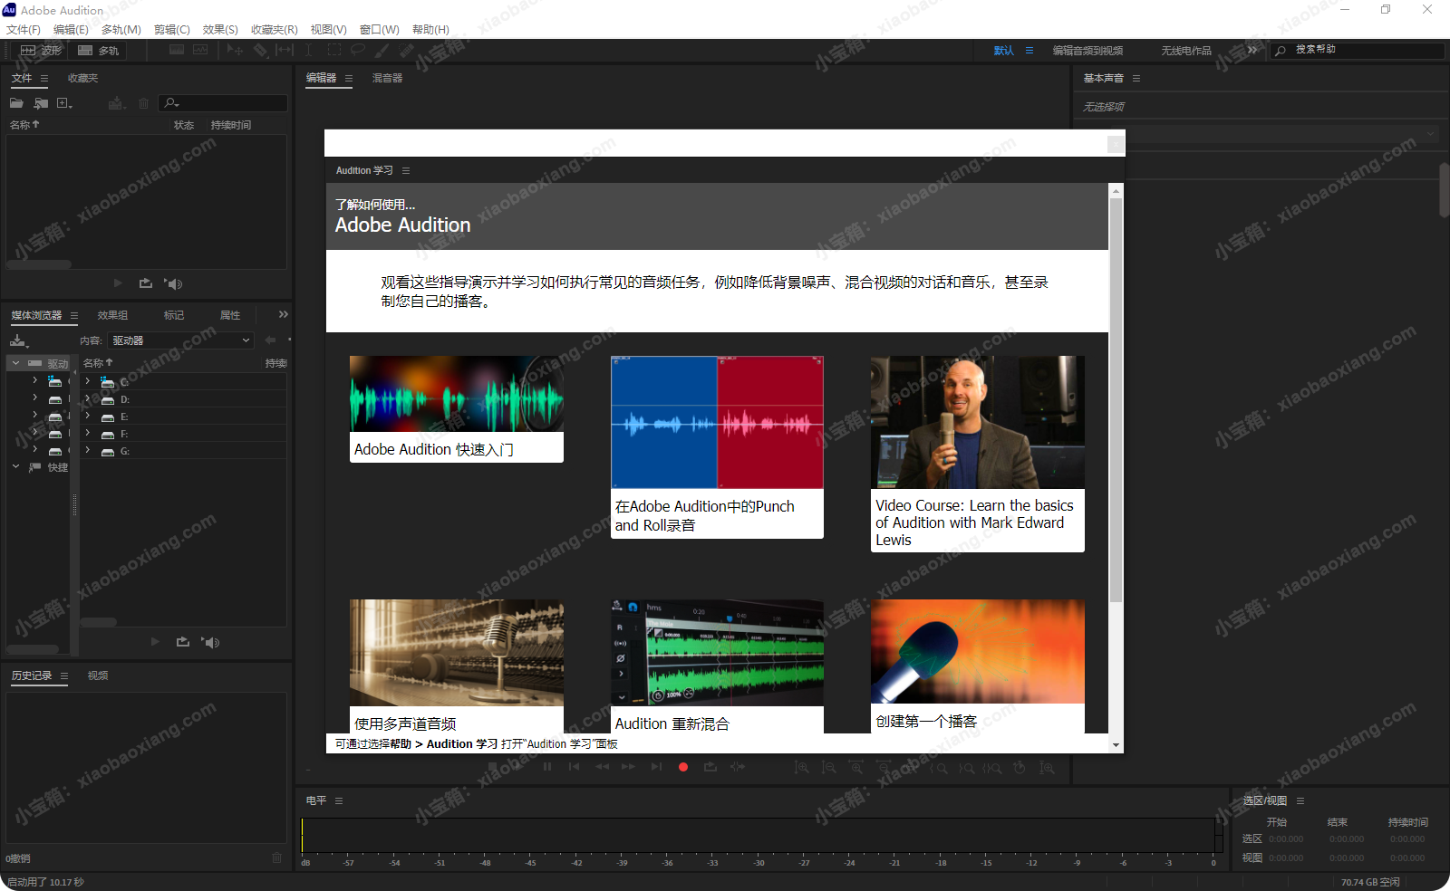Select the 默认 workspace

coord(1003,51)
